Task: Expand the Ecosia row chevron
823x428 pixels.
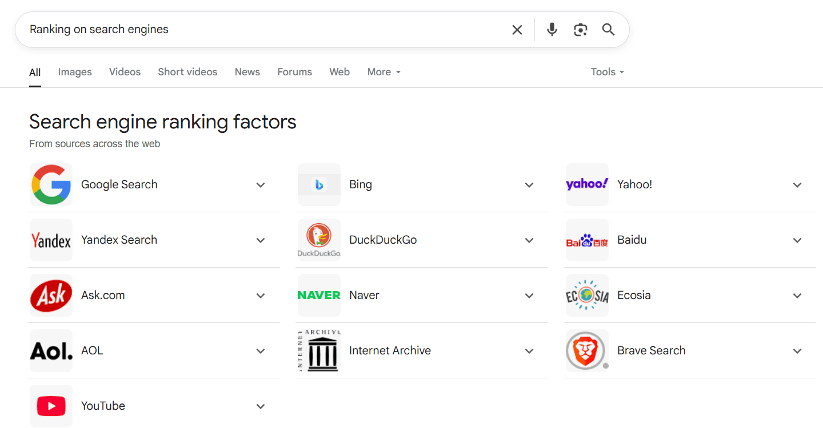Action: [x=797, y=296]
